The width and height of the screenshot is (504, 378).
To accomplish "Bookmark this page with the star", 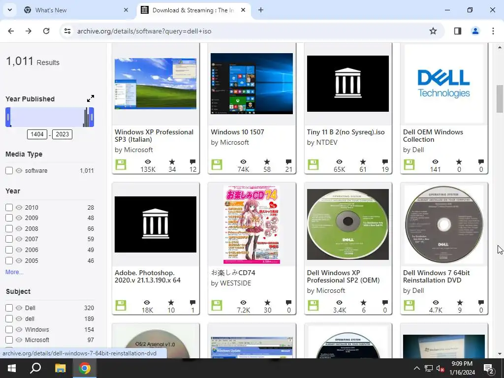I will [x=433, y=31].
